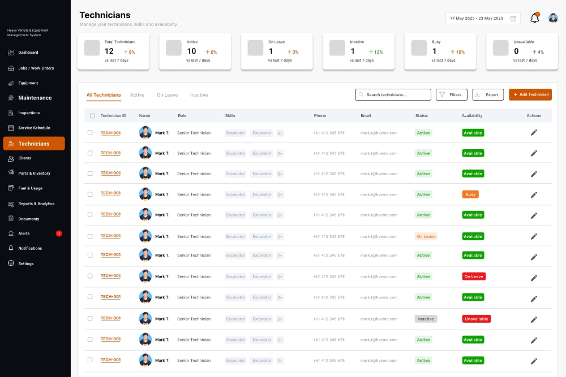Viewport: 566px width, 377px height.
Task: Click the Equipment icon in the sidebar
Action: [x=11, y=83]
